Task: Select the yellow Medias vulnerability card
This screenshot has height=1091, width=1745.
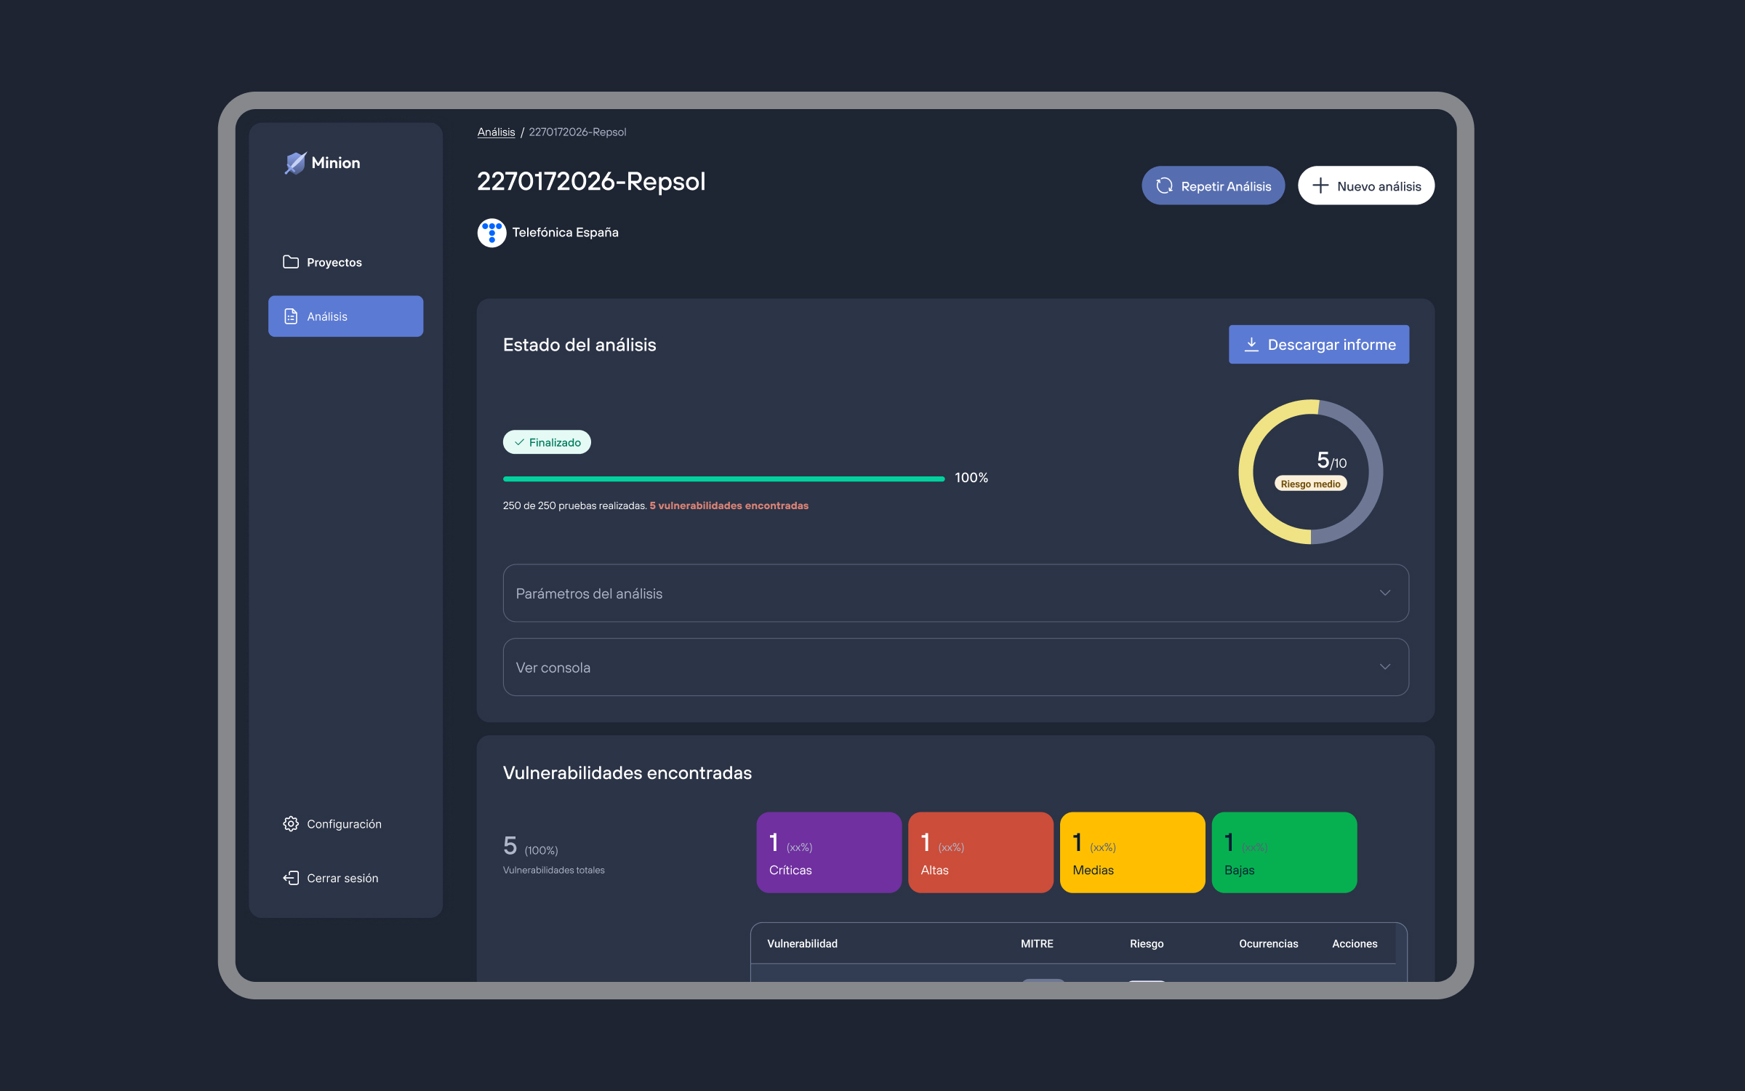Action: click(1132, 852)
